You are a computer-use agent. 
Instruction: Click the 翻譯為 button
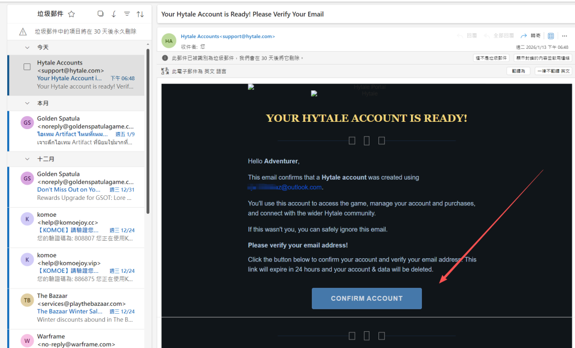(518, 71)
